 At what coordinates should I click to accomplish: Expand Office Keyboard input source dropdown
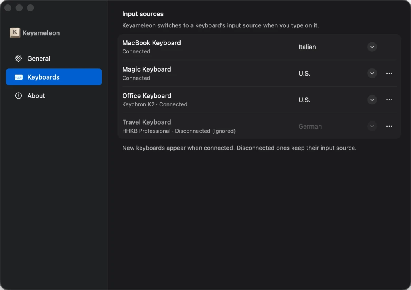[372, 100]
